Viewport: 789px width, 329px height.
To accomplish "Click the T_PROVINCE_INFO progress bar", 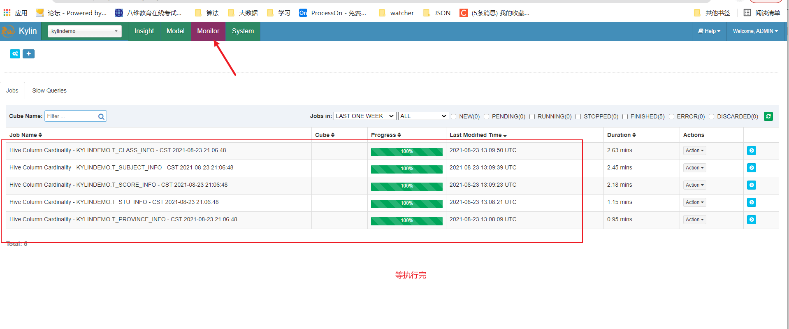I will 407,221.
